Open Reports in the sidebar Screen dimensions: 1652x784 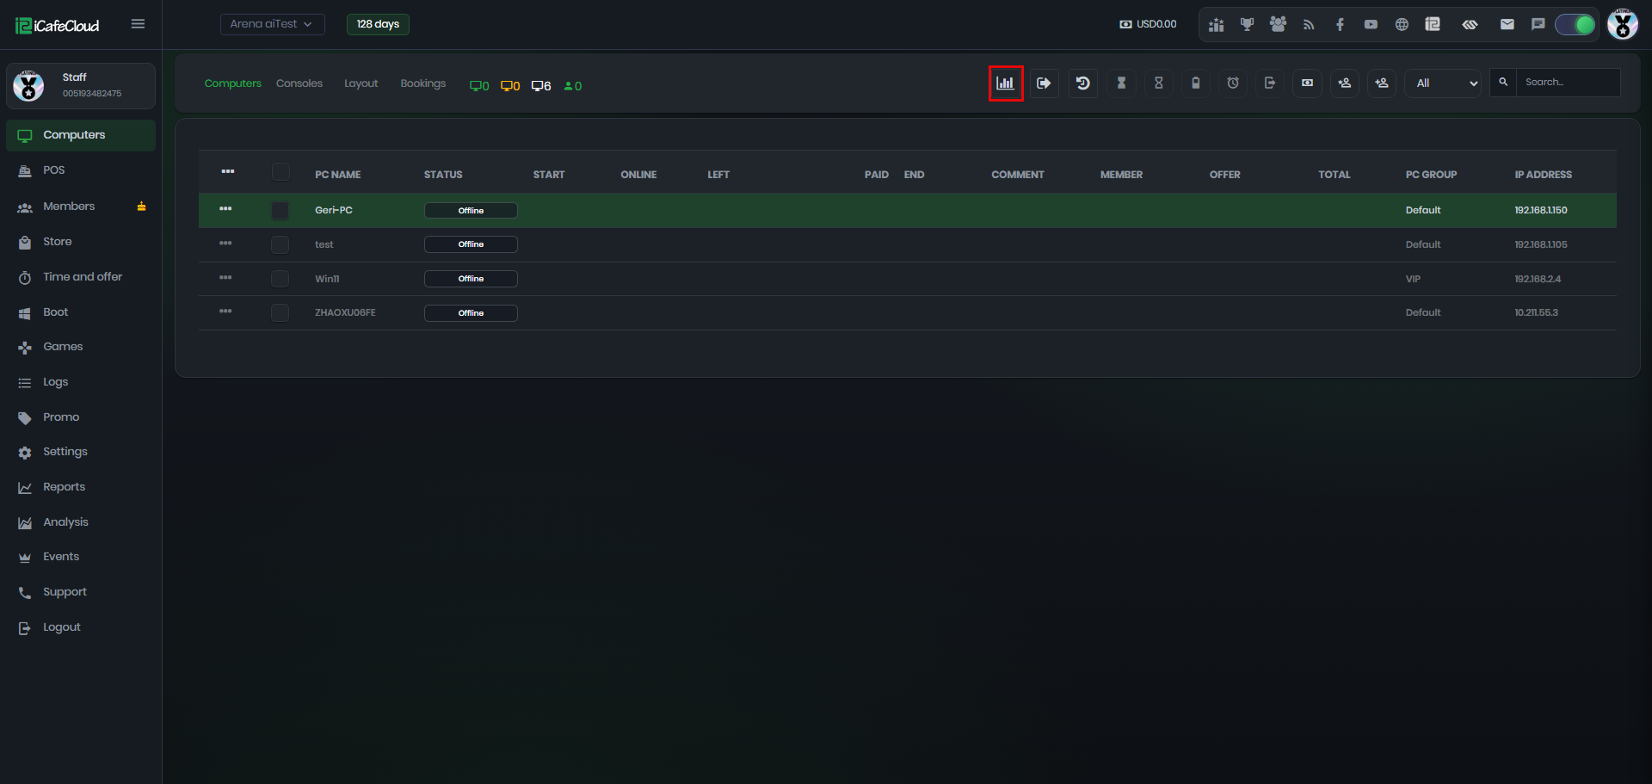point(81,487)
